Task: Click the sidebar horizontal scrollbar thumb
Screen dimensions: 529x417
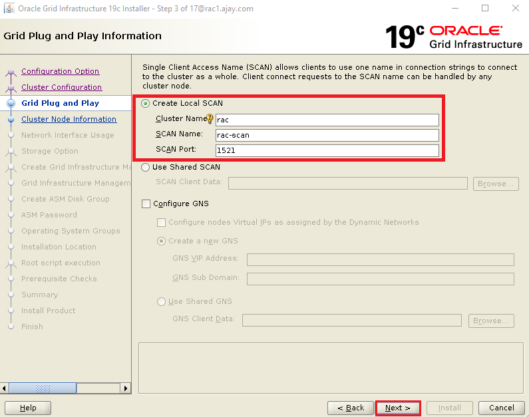Action: tap(43, 388)
